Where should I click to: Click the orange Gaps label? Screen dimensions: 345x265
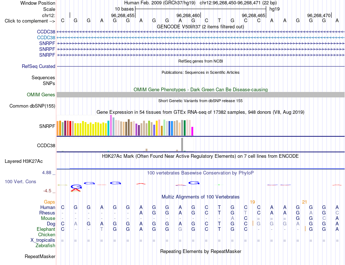click(49, 202)
